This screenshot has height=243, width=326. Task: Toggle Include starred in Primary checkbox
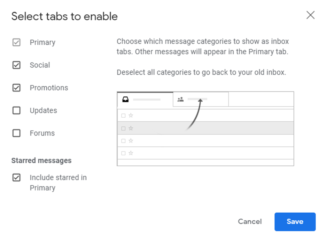click(x=16, y=178)
